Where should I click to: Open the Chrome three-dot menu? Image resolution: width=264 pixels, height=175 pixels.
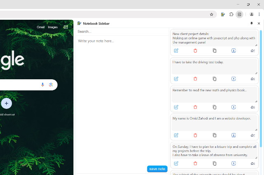(259, 14)
